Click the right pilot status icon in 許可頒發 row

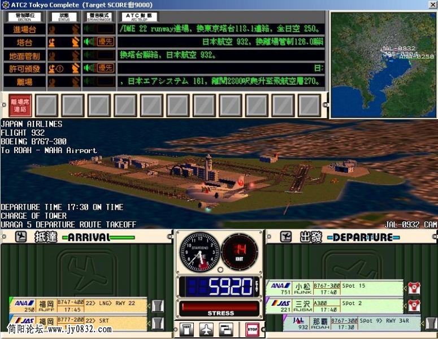(x=75, y=68)
